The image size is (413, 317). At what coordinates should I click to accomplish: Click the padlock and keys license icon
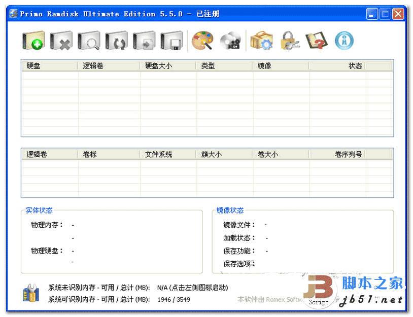[x=289, y=41]
